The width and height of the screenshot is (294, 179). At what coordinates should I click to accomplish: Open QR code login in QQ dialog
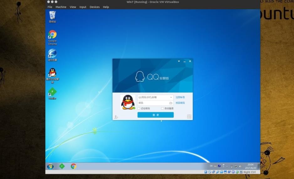point(189,117)
